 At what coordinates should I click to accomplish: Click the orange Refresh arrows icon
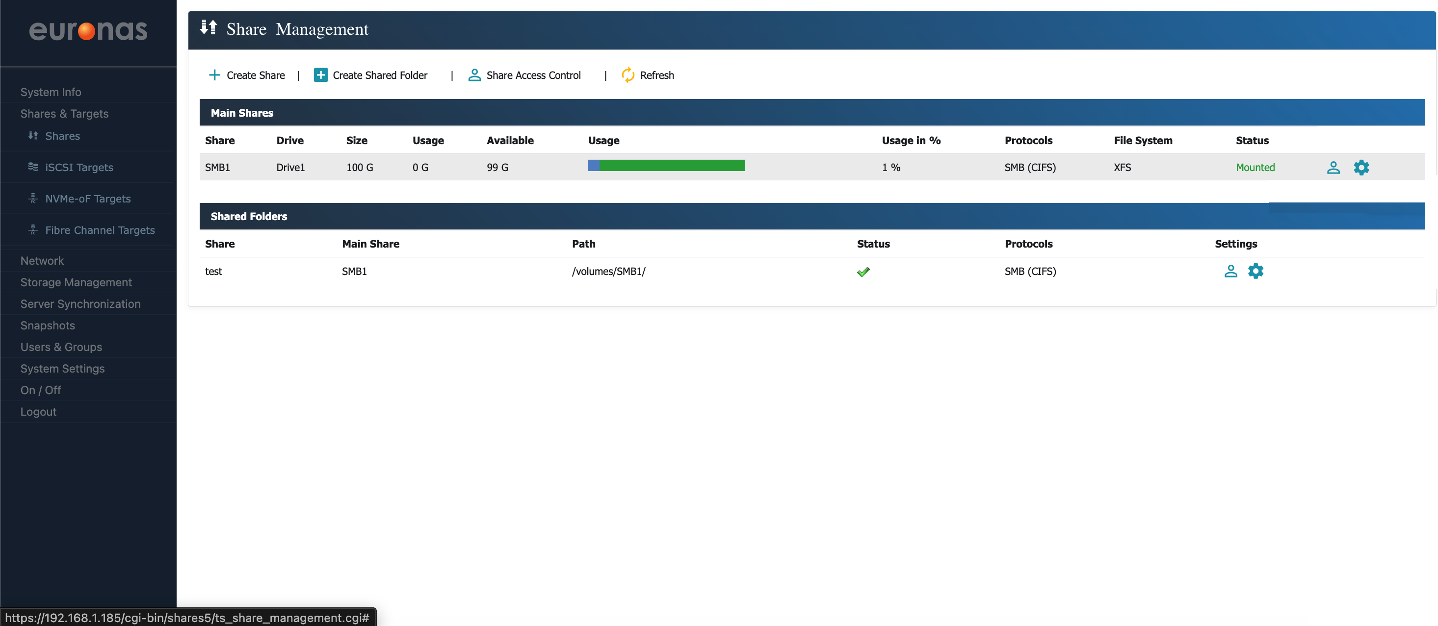tap(628, 75)
